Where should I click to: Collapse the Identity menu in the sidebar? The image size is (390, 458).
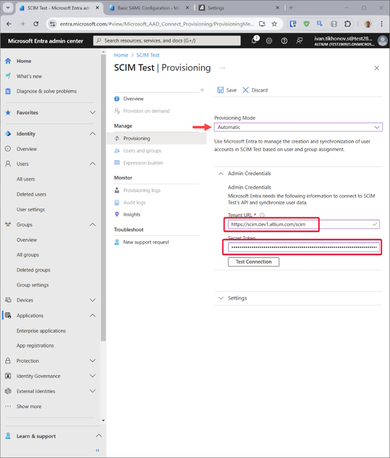[x=92, y=134]
